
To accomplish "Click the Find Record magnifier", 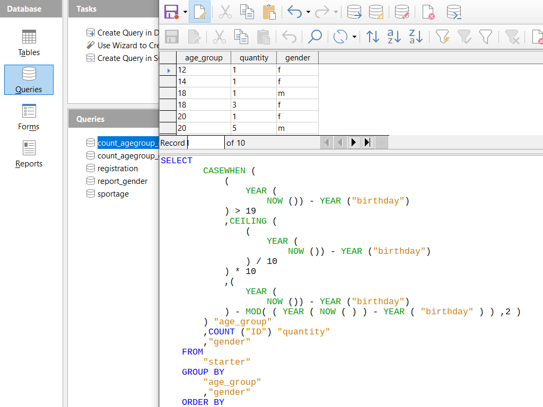I will [x=314, y=37].
